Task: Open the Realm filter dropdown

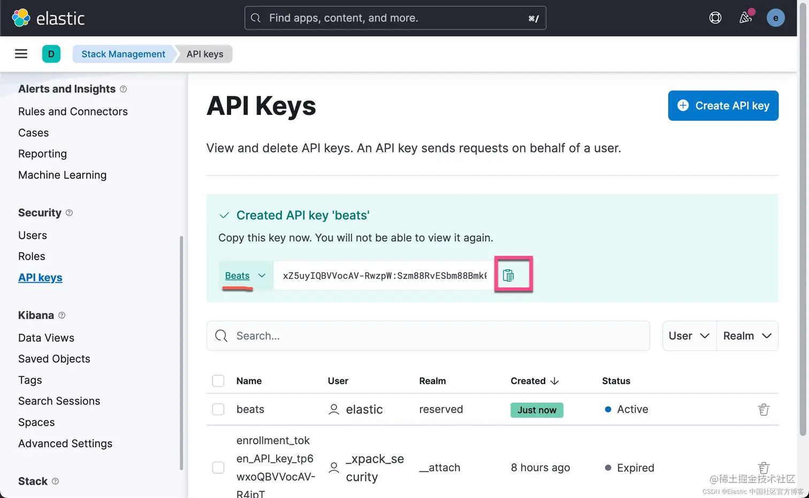Action: coord(747,336)
